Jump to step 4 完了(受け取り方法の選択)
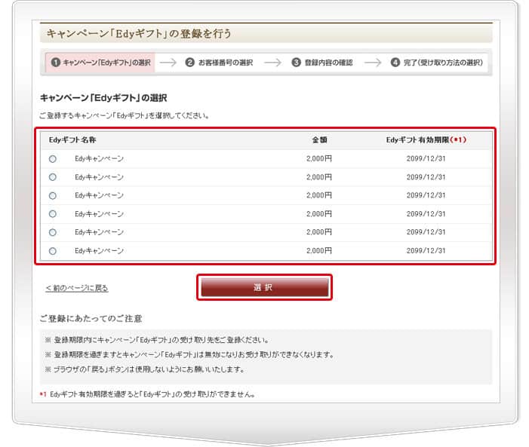This screenshot has height=447, width=529. pos(436,63)
